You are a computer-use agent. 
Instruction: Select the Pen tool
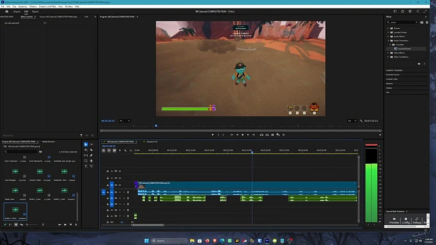pyautogui.click(x=91, y=155)
